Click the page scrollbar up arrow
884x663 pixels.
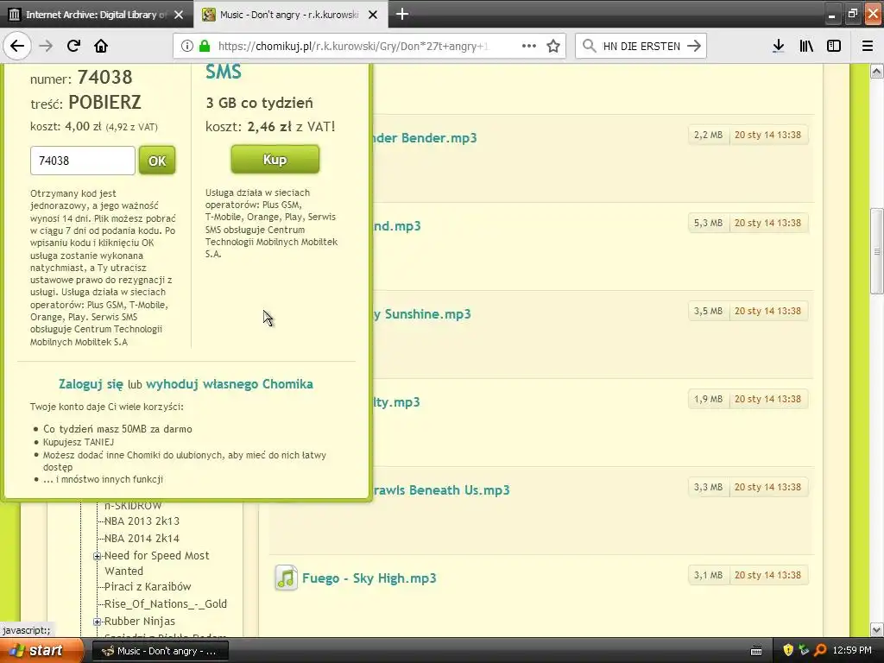877,71
